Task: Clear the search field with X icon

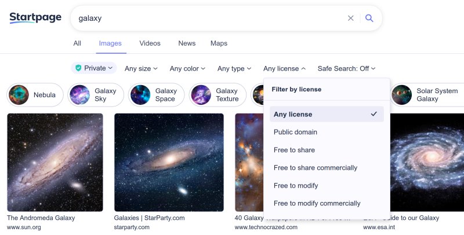Action: 351,18
